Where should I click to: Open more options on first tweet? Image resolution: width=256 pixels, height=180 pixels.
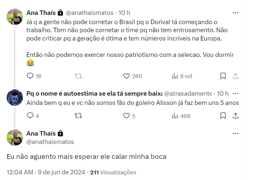pyautogui.click(x=236, y=13)
